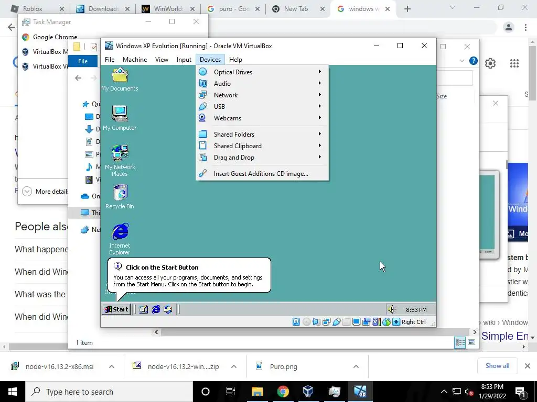
Task: Close the Chrome downloads bar
Action: tap(528, 366)
